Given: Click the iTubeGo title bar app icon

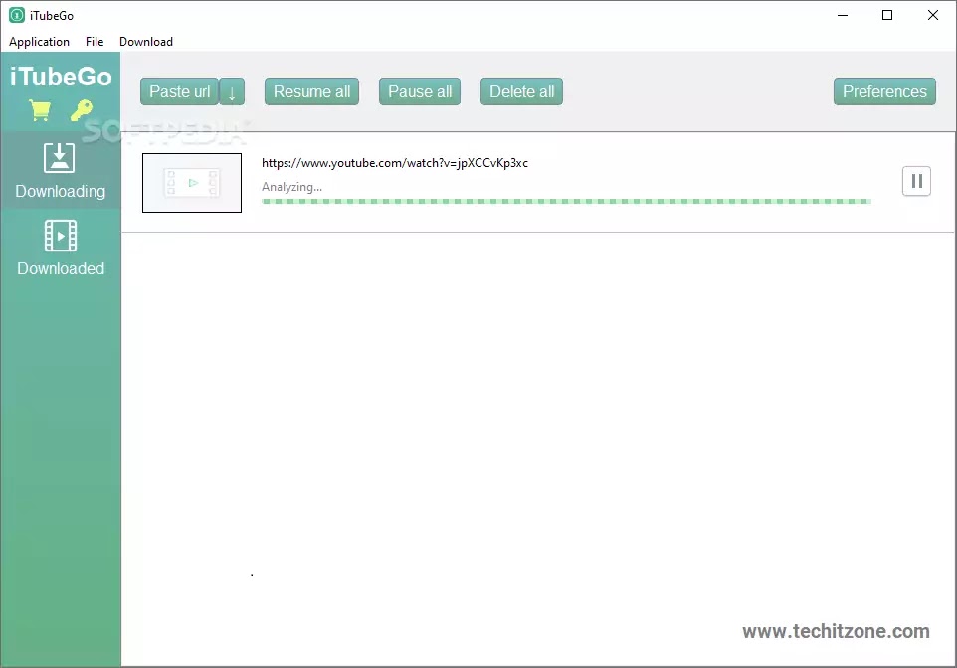Looking at the screenshot, I should point(17,15).
